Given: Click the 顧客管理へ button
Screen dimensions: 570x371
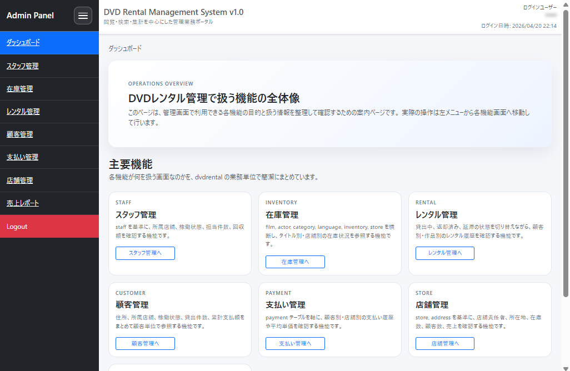Looking at the screenshot, I should (145, 343).
